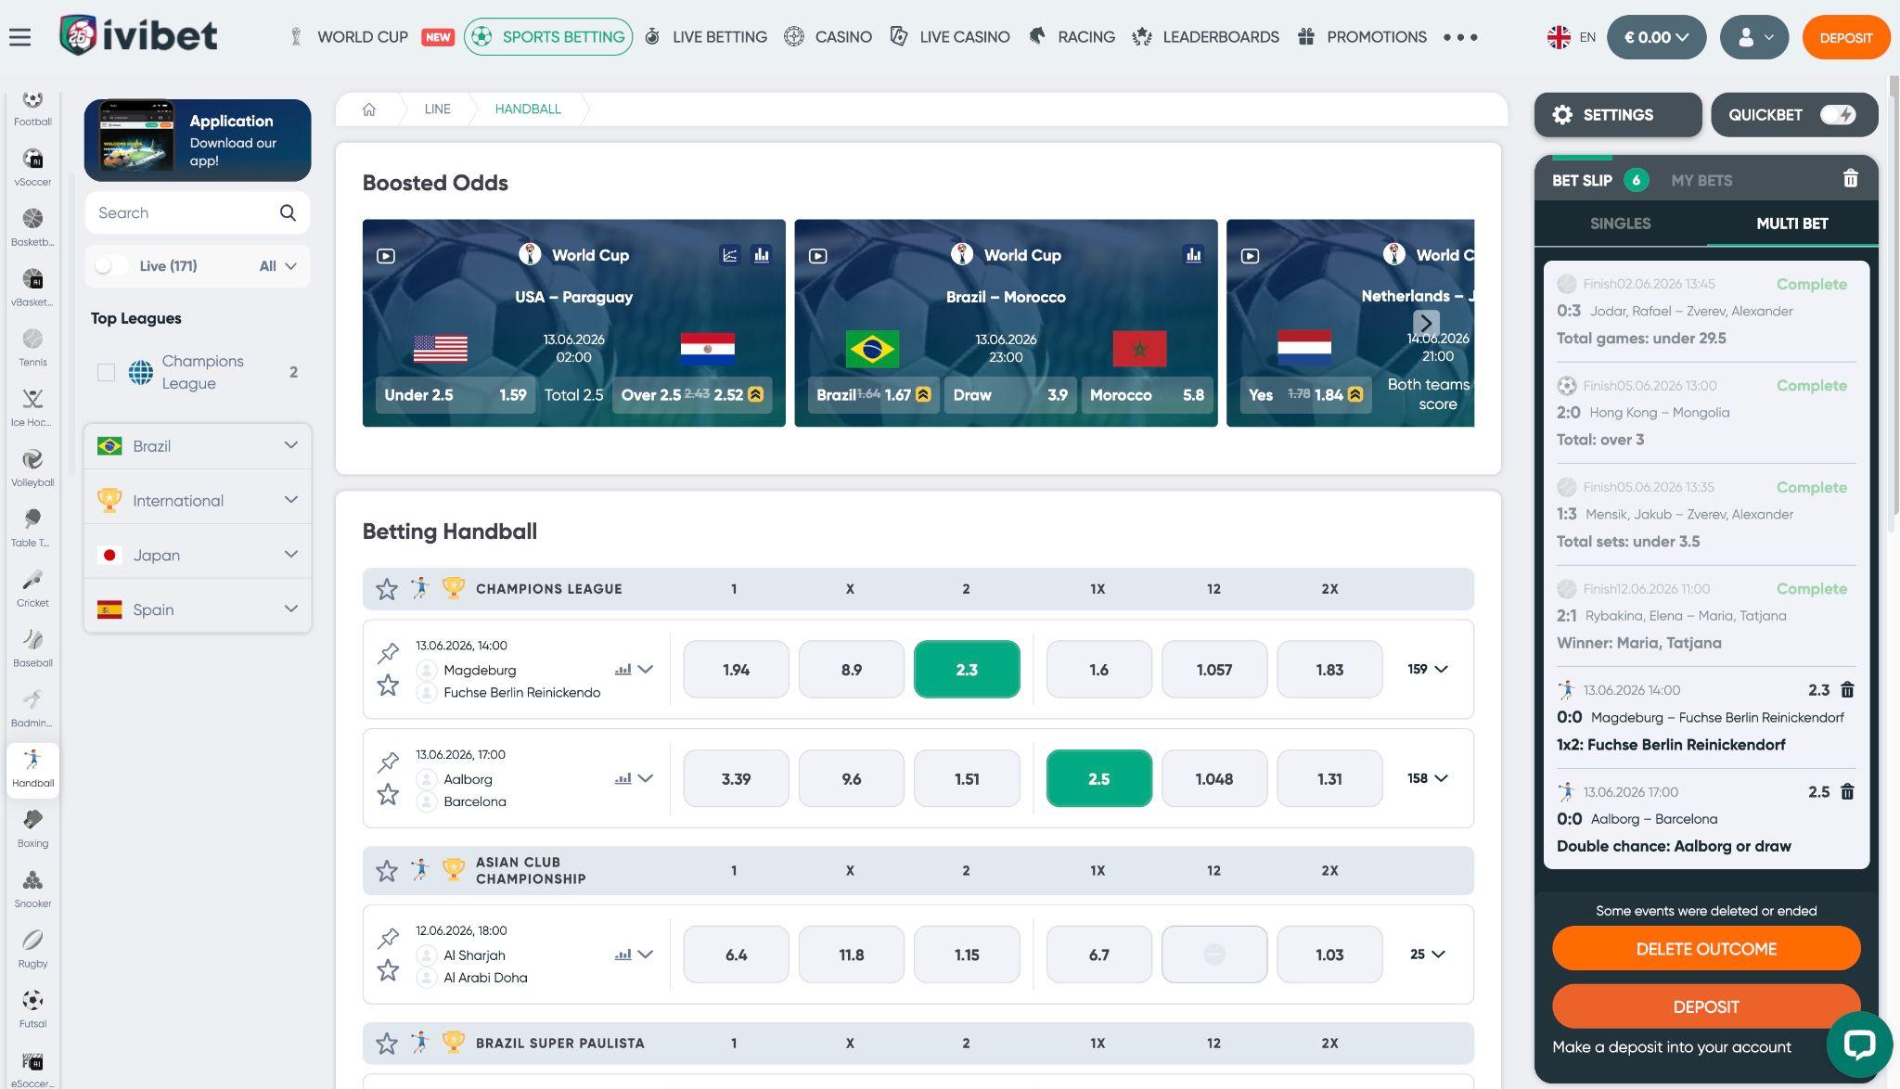Click the orange Deposit button in header
The width and height of the screenshot is (1900, 1089).
coord(1845,38)
